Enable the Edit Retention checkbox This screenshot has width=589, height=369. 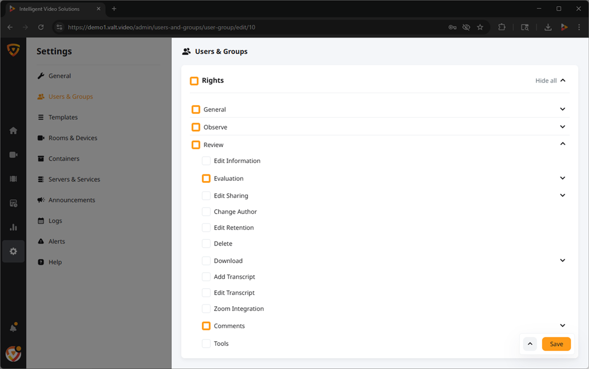[206, 228]
